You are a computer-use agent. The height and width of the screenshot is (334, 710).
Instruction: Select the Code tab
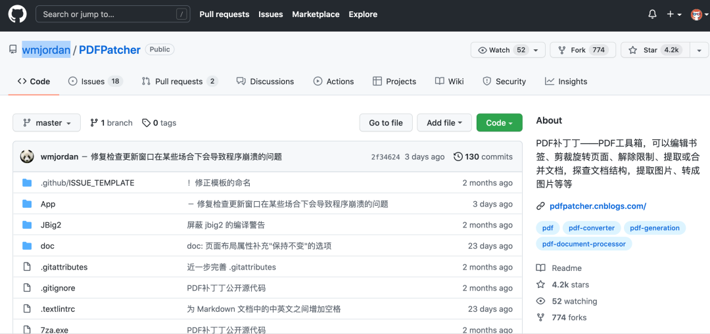click(x=34, y=82)
